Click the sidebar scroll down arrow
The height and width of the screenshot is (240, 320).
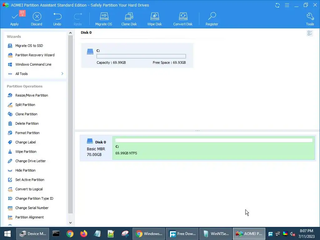(70, 222)
